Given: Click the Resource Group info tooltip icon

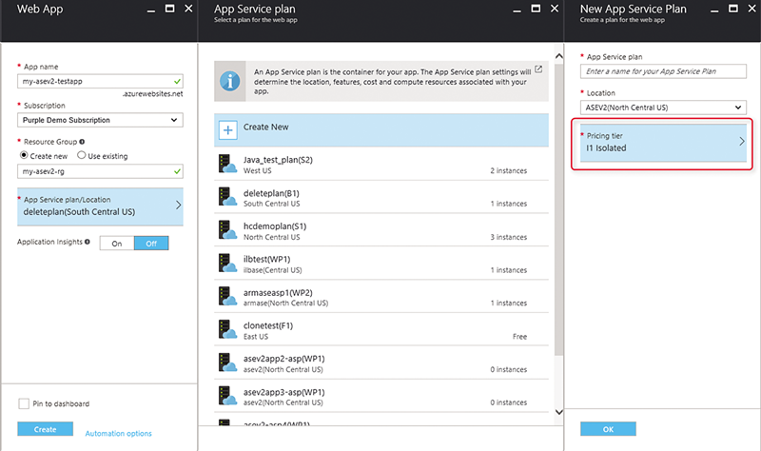Looking at the screenshot, I should pyautogui.click(x=82, y=142).
